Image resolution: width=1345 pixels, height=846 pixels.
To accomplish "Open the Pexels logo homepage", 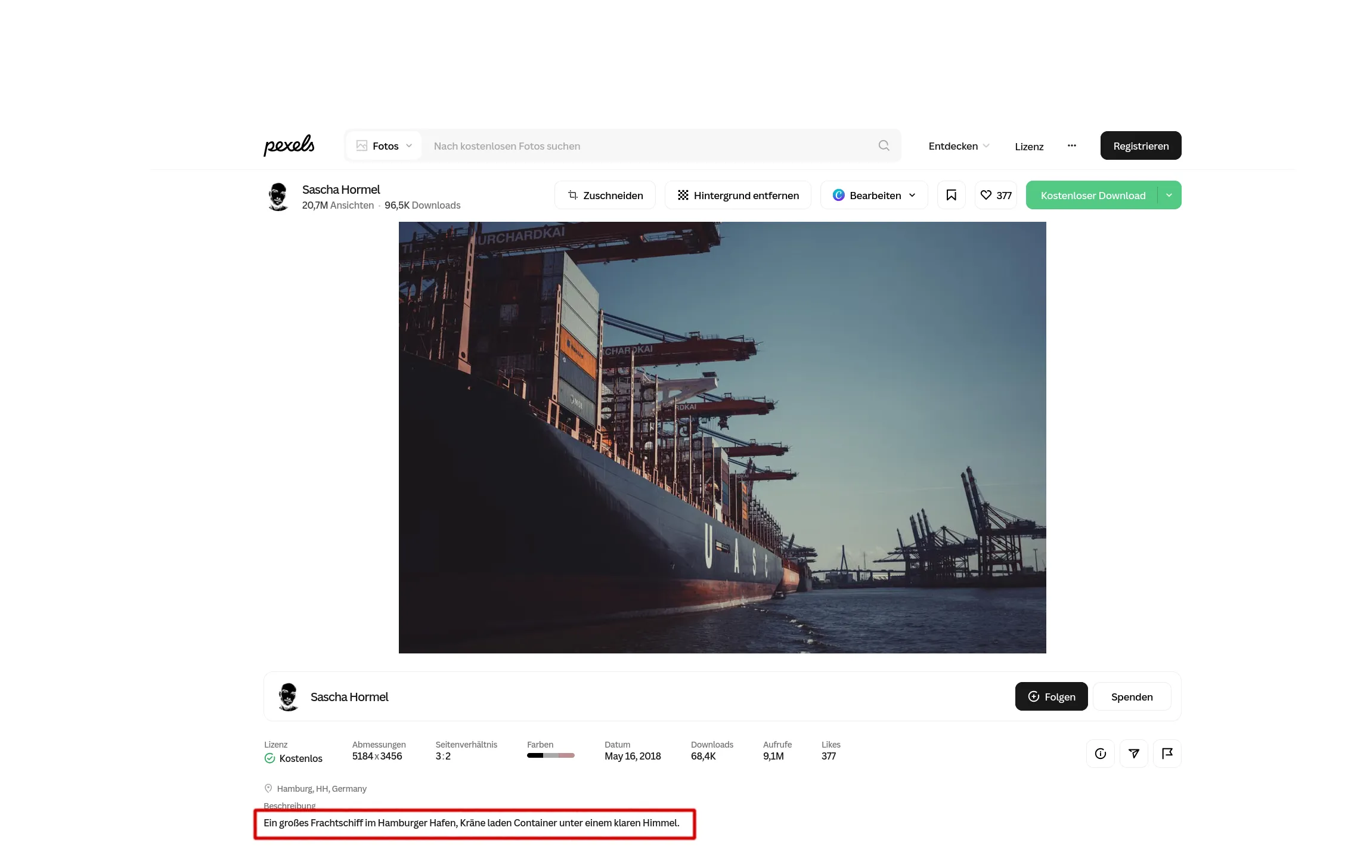I will [289, 145].
